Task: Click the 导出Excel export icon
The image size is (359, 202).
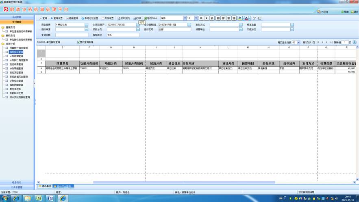Action: point(146,18)
